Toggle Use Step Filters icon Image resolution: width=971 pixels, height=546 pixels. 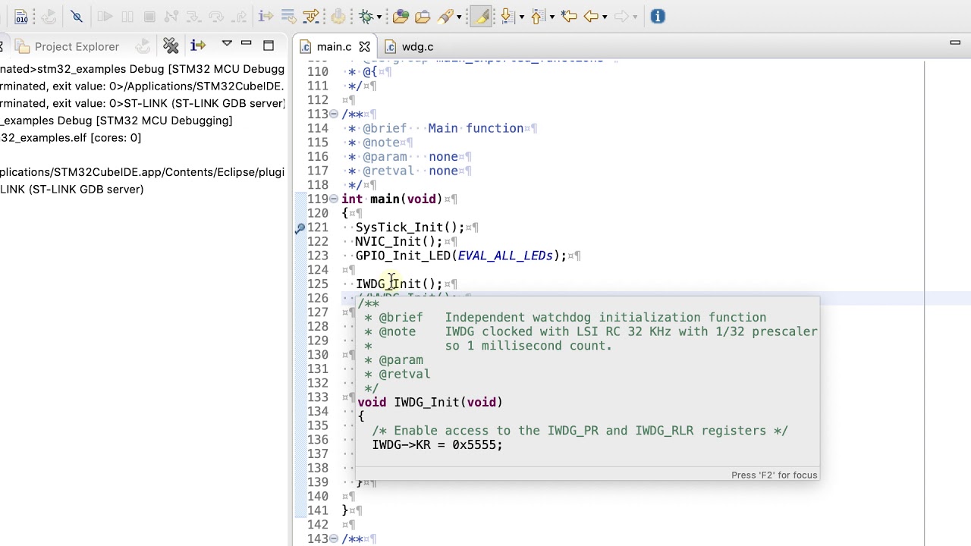311,17
